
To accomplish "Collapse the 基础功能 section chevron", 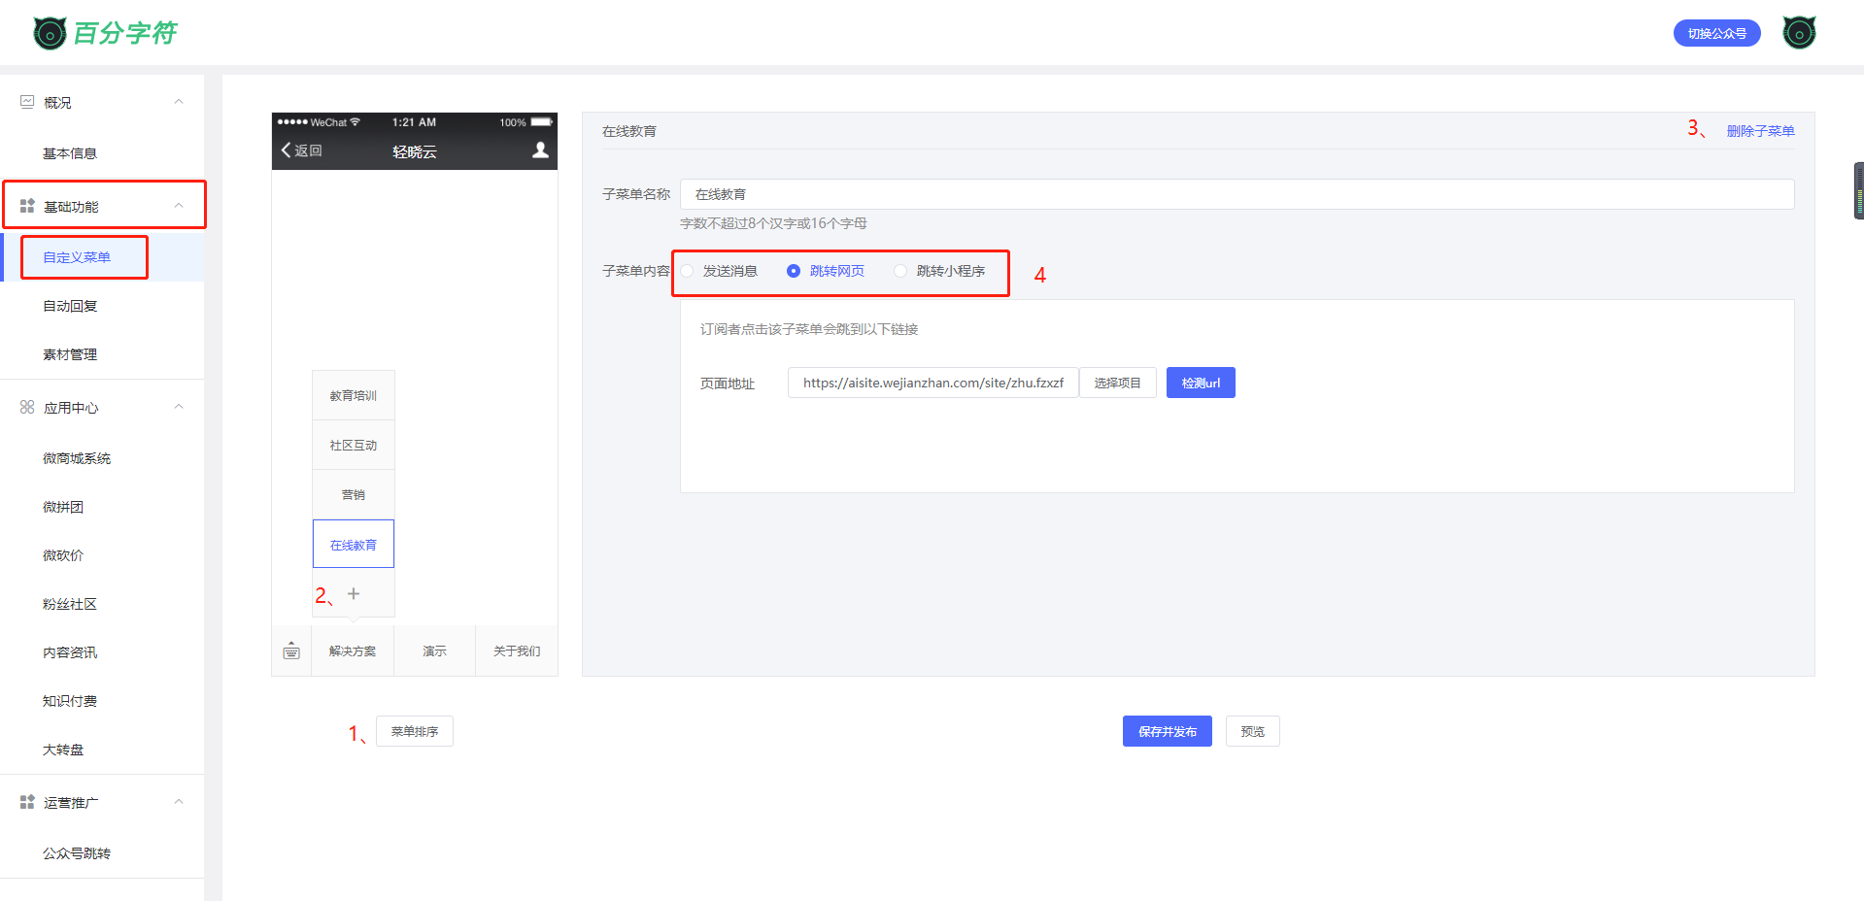I will (x=179, y=206).
